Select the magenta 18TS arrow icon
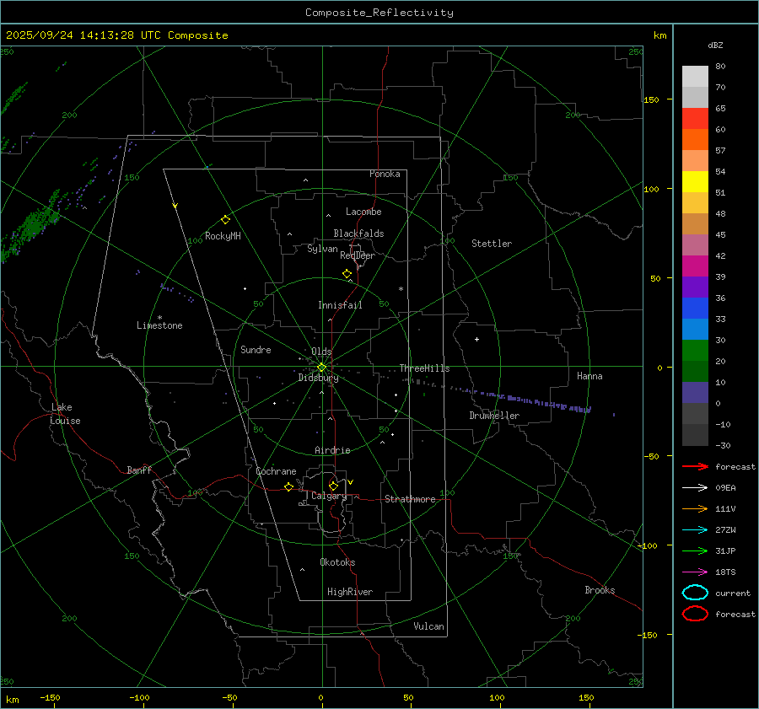The height and width of the screenshot is (709, 759). [x=695, y=572]
